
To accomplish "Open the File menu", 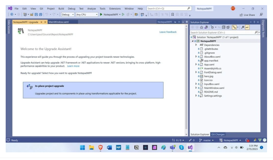I will (16, 9).
